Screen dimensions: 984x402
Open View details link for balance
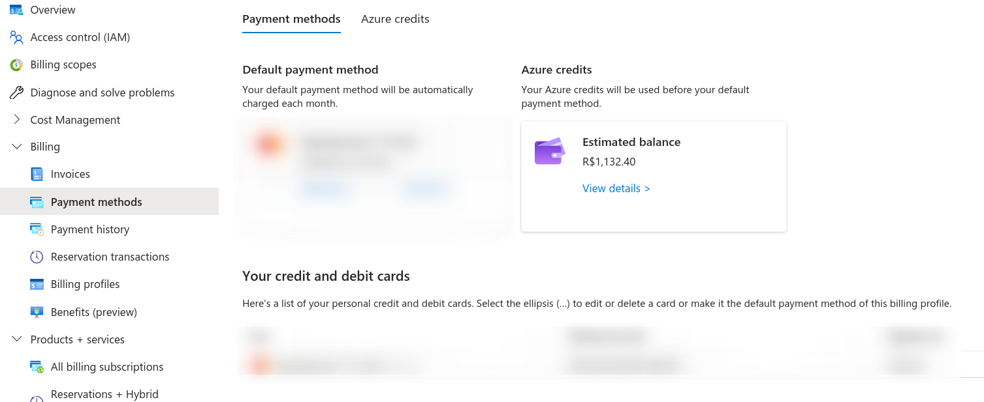pos(616,188)
